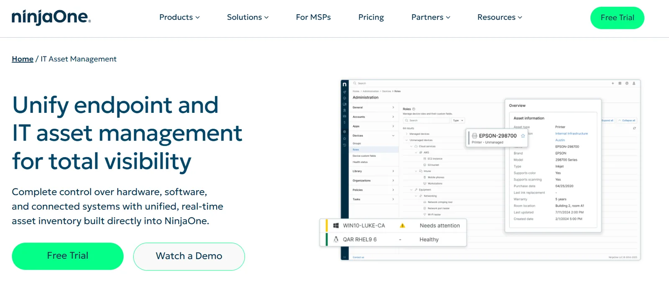This screenshot has width=669, height=293.
Task: Click the user profile icon in the app's top bar
Action: coord(634,83)
